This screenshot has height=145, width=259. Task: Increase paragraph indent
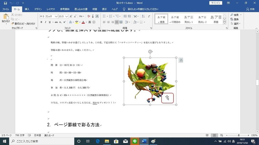pos(129,16)
